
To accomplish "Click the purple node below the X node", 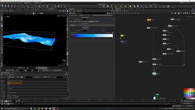I will point(122,42).
